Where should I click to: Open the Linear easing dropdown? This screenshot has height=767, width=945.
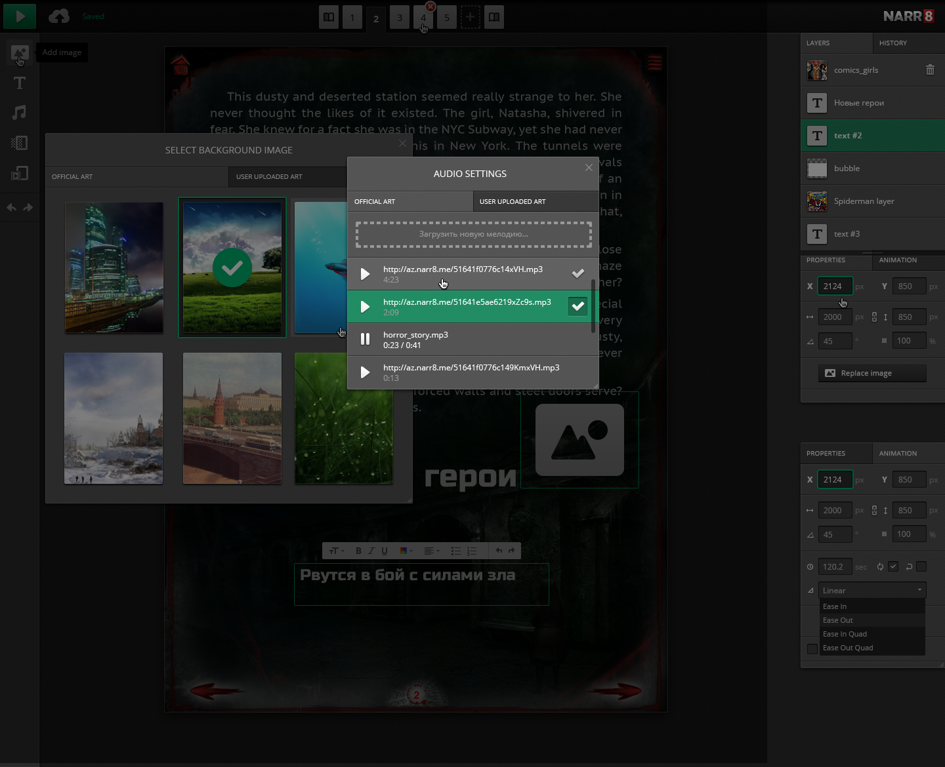click(x=872, y=590)
